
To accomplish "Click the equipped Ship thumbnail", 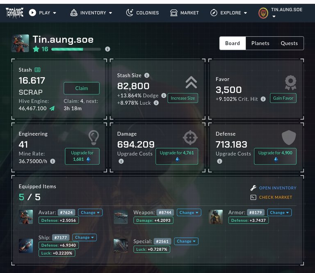I will click(x=26, y=245).
